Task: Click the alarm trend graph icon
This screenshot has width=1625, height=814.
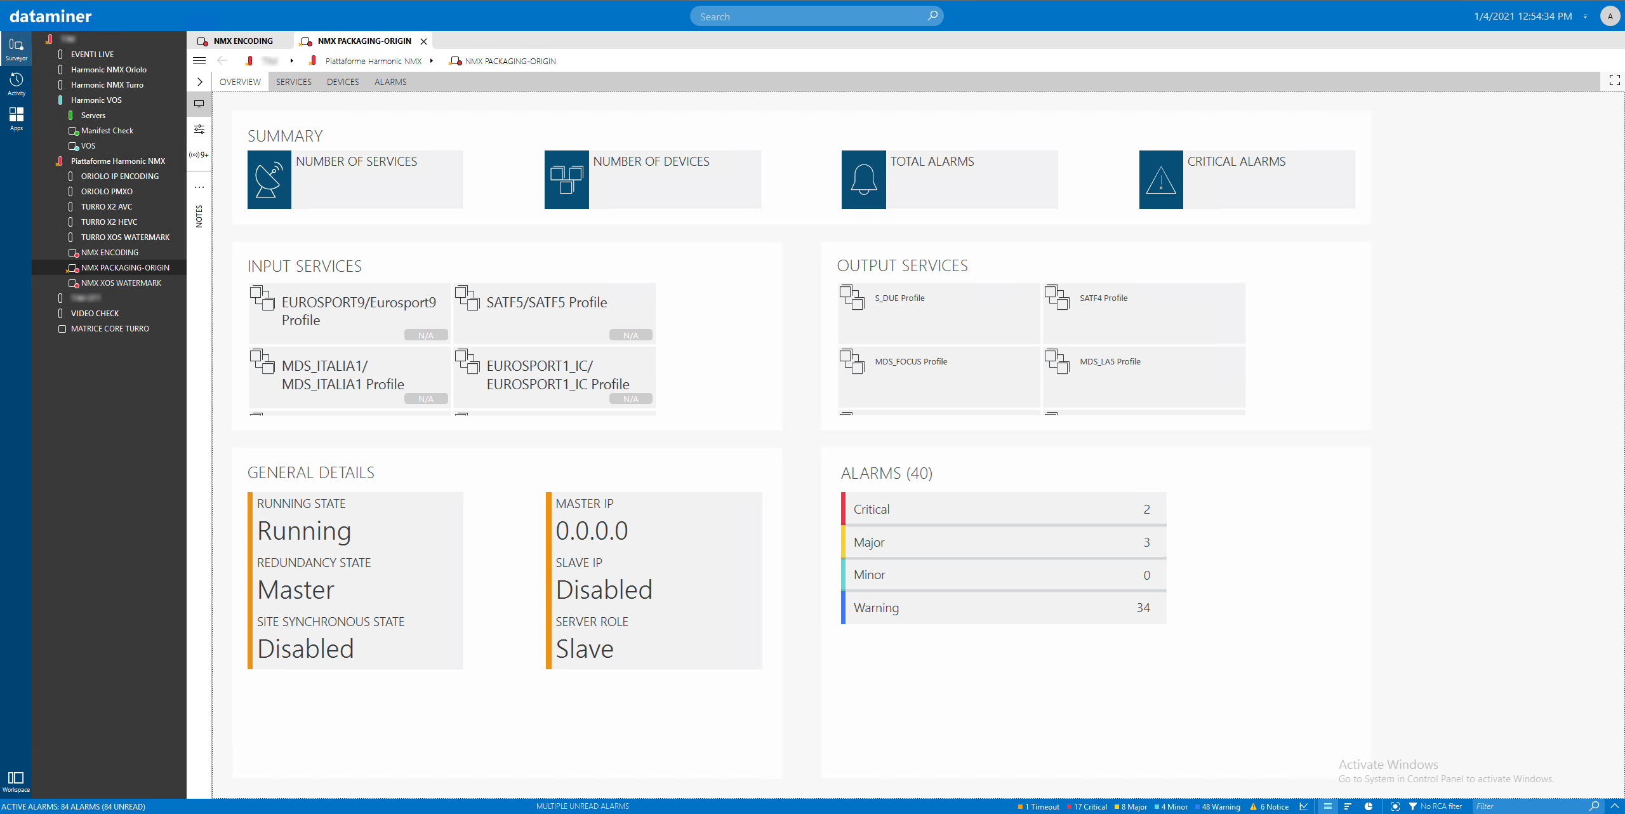Action: [x=1304, y=806]
